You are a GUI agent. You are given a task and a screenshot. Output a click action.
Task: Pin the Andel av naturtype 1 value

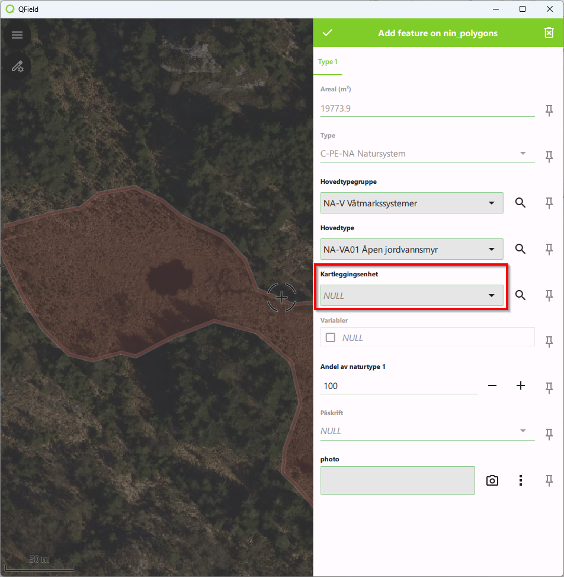point(549,387)
